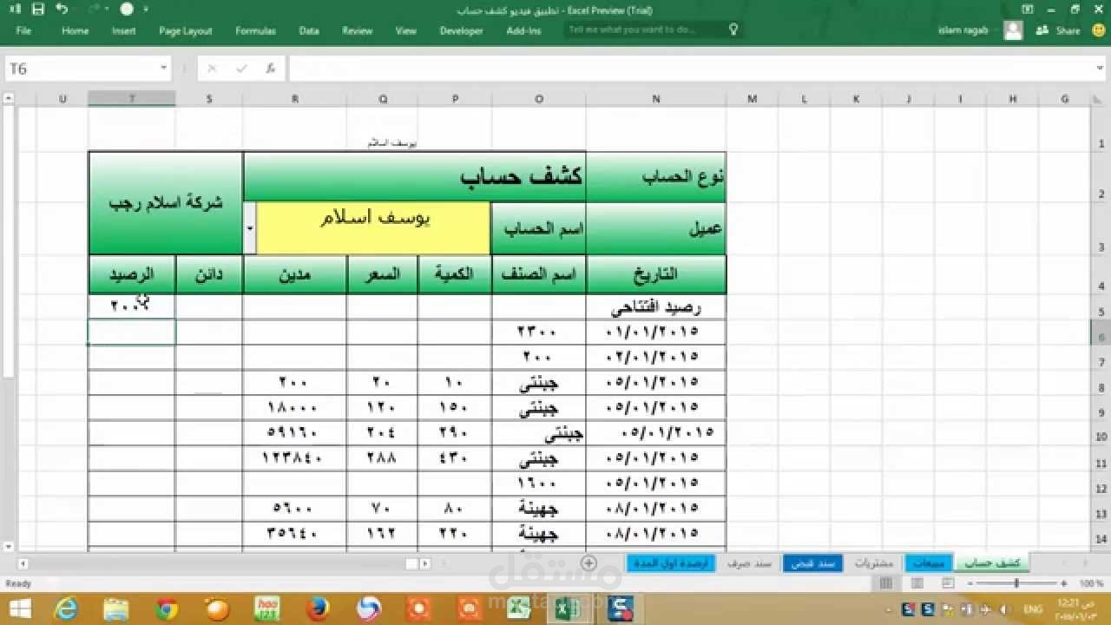Toggle Touch/Mouse mode circle icon
The image size is (1111, 625).
[x=127, y=10]
